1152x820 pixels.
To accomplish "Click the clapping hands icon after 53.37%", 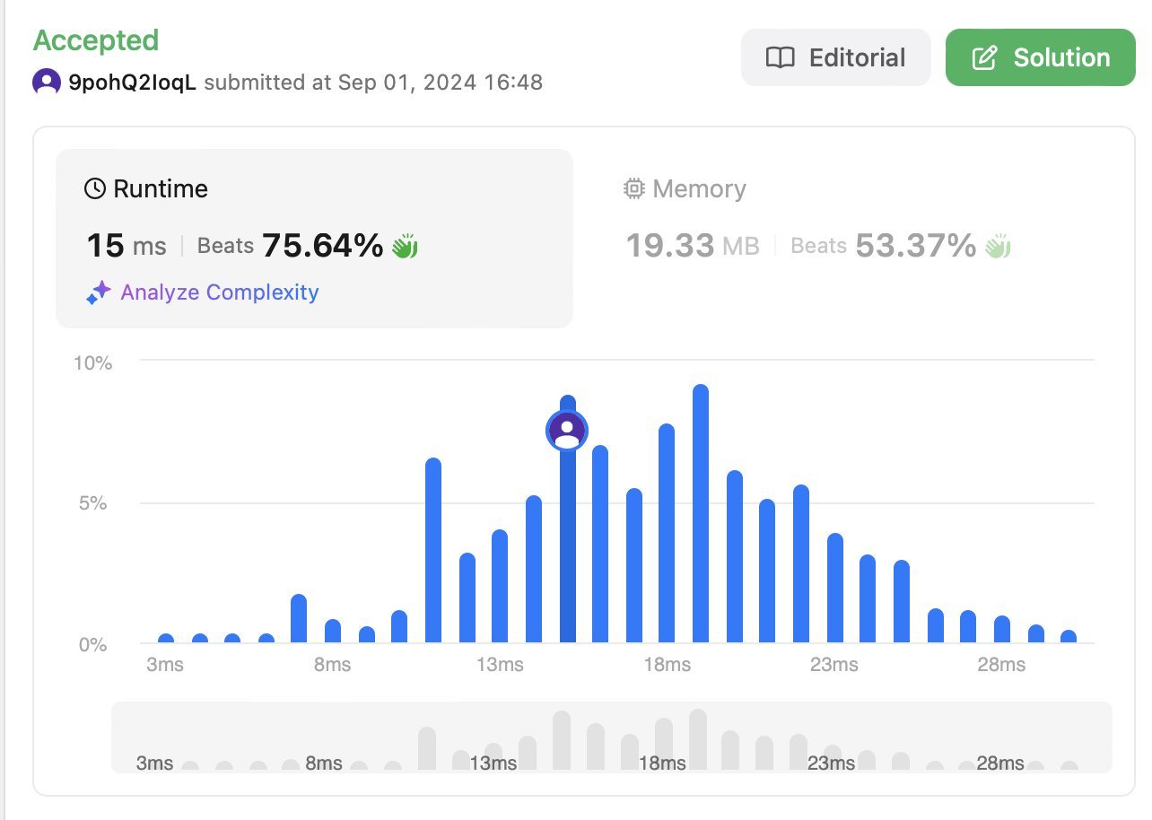I will (x=998, y=245).
